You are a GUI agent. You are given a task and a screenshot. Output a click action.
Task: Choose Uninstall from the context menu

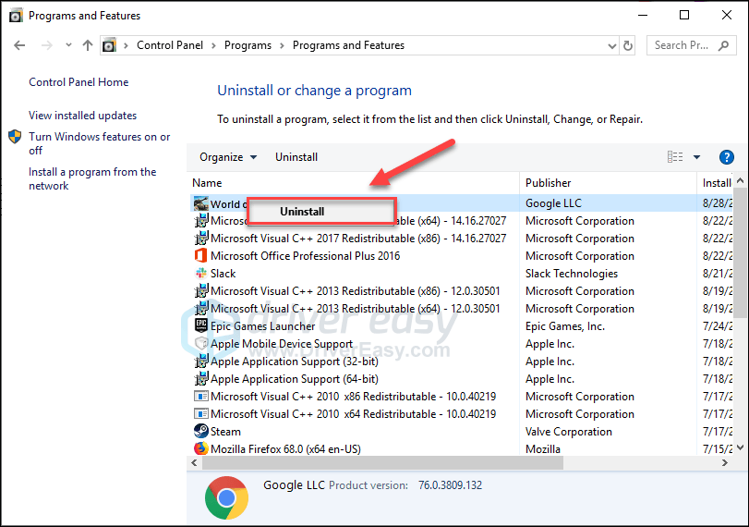(x=322, y=212)
